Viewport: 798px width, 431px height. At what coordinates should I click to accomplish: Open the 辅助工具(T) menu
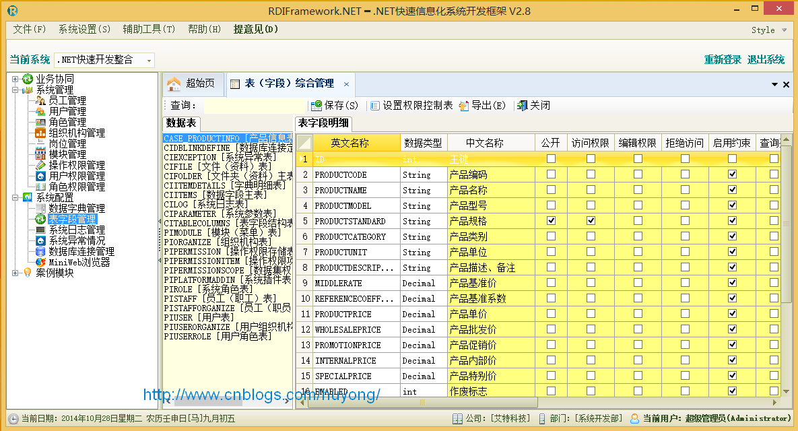pyautogui.click(x=149, y=29)
